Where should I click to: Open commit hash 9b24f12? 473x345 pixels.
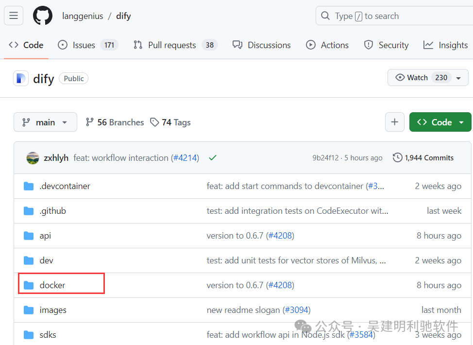tap(325, 158)
